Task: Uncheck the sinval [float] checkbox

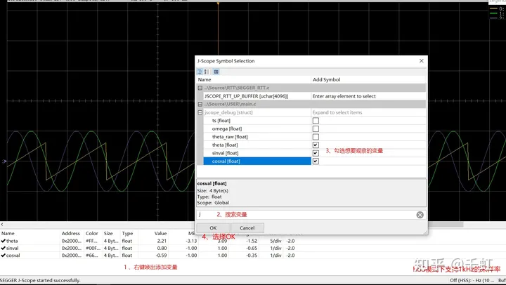Action: coord(316,153)
